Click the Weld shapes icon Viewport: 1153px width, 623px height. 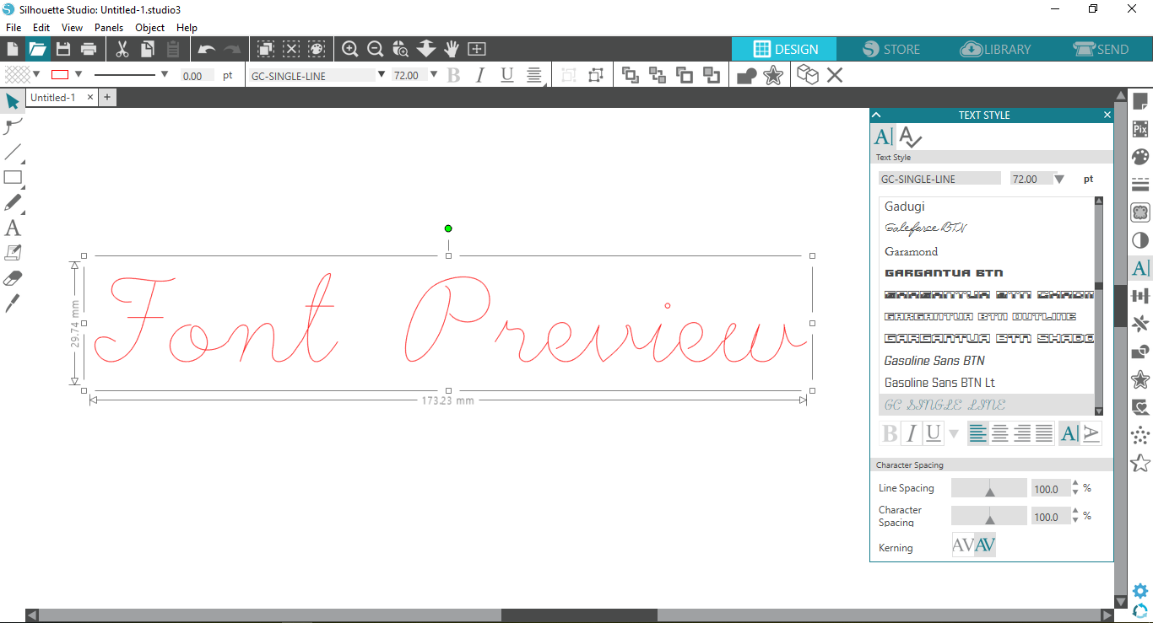click(746, 76)
